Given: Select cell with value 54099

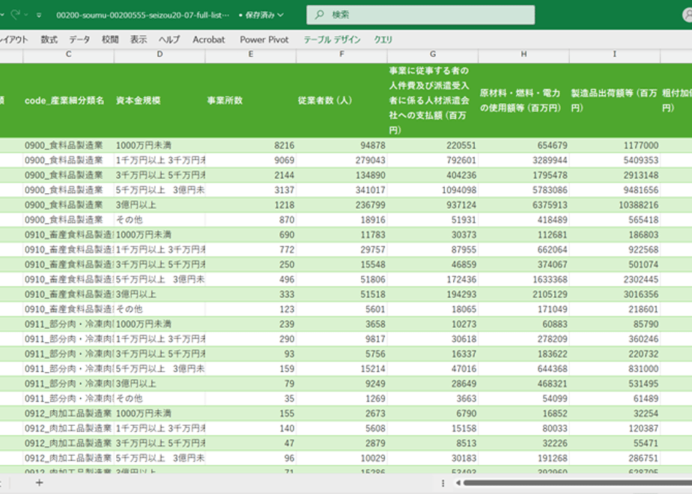Looking at the screenshot, I should point(523,399).
